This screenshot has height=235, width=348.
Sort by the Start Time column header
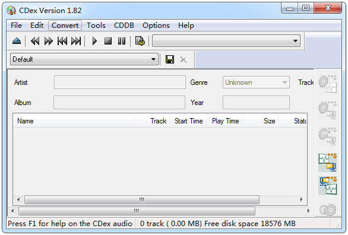(x=188, y=121)
